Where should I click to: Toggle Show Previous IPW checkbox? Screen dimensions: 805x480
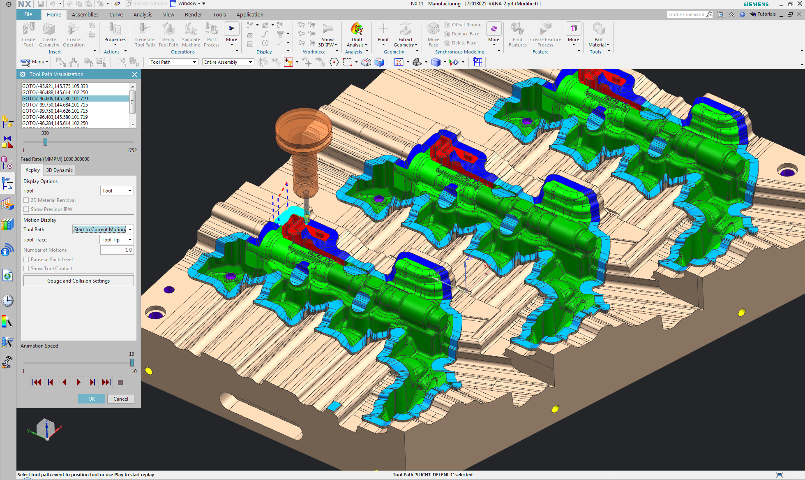point(26,209)
